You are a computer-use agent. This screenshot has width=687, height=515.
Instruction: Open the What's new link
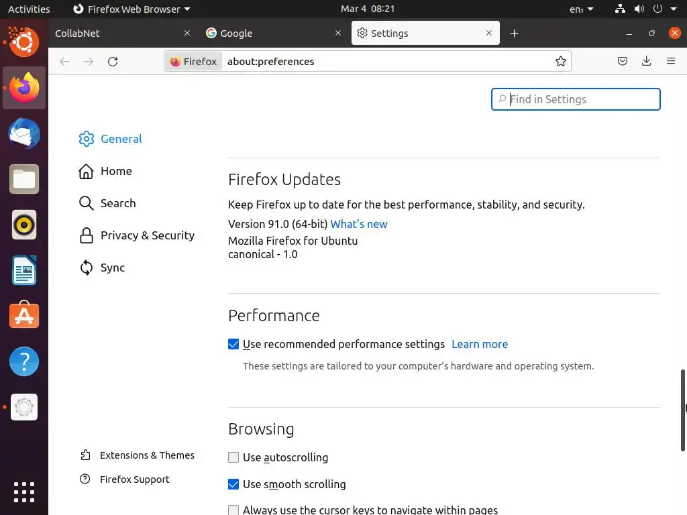[x=359, y=225]
